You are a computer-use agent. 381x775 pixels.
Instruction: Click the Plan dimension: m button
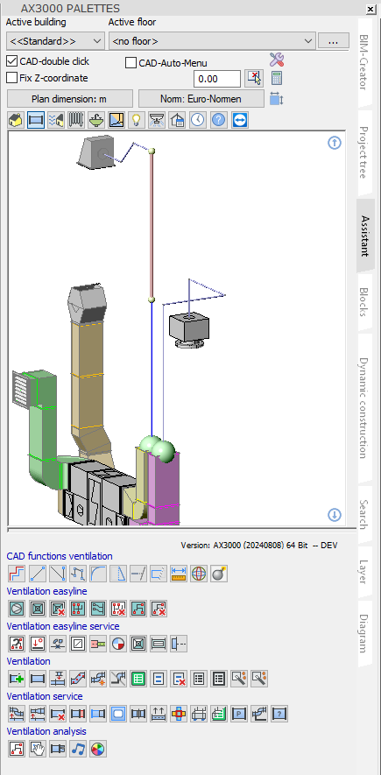point(70,99)
